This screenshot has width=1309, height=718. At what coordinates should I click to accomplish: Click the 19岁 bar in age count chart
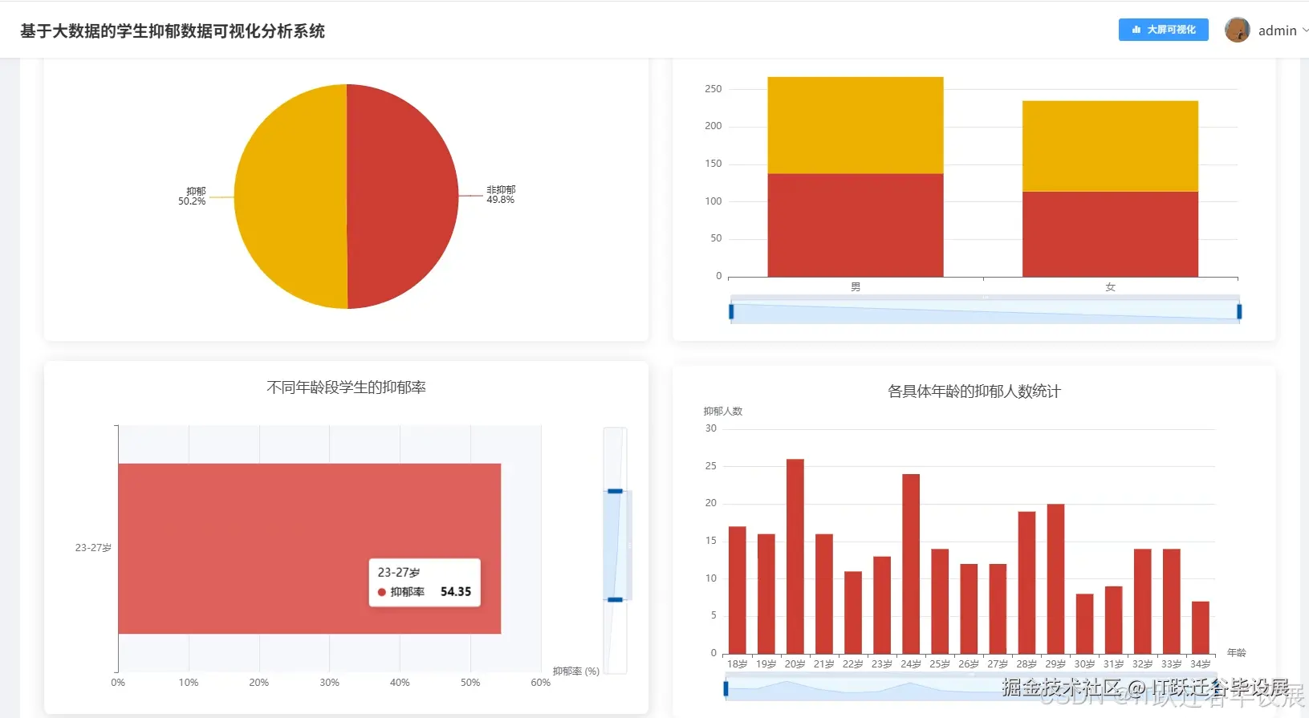click(766, 594)
